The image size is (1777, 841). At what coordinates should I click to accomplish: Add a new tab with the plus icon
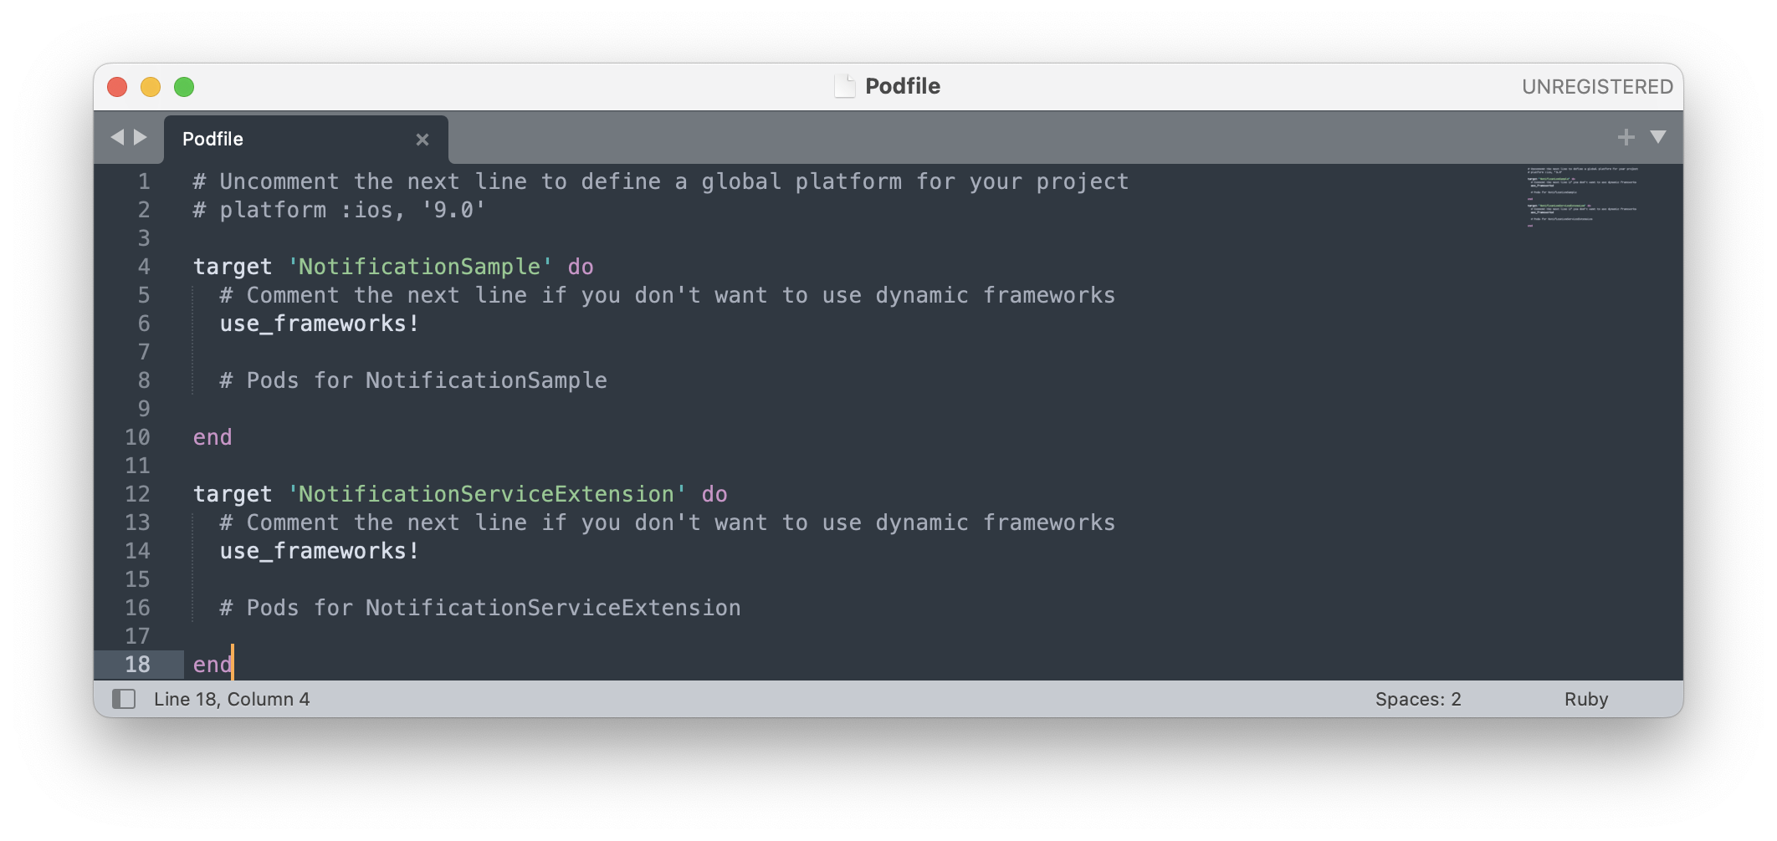coord(1626,137)
